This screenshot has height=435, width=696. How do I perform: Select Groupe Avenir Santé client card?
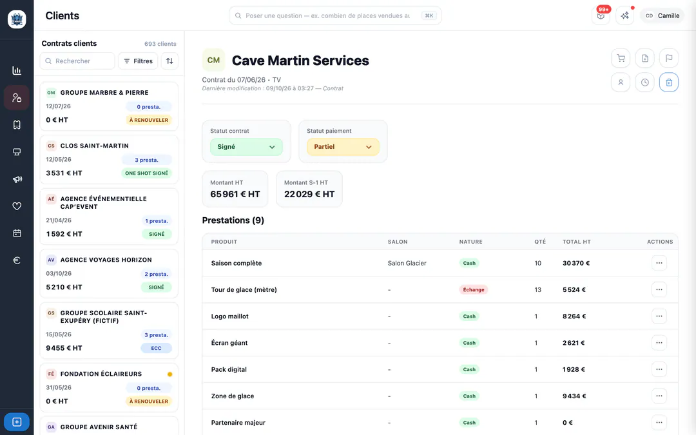(109, 426)
